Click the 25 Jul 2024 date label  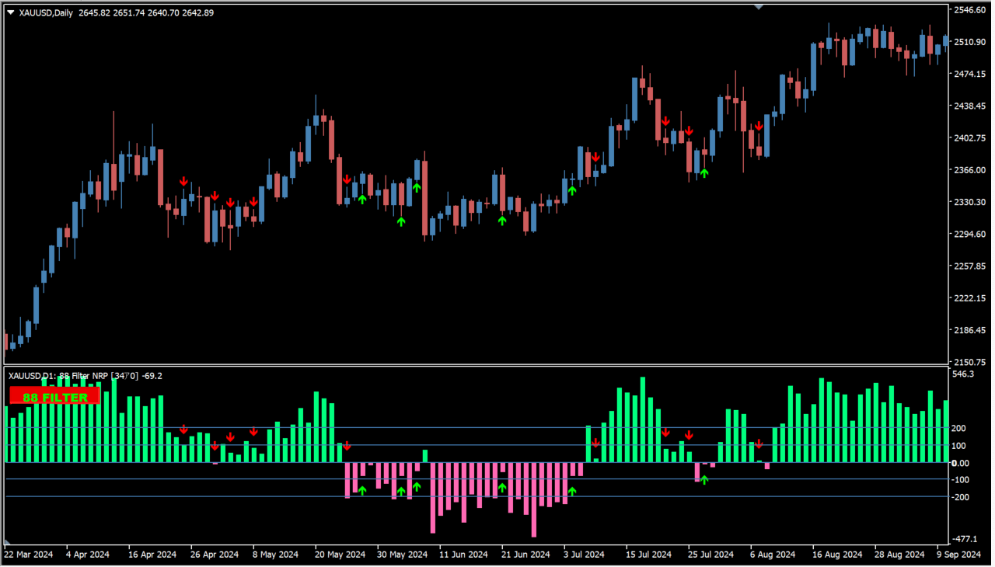(x=712, y=555)
